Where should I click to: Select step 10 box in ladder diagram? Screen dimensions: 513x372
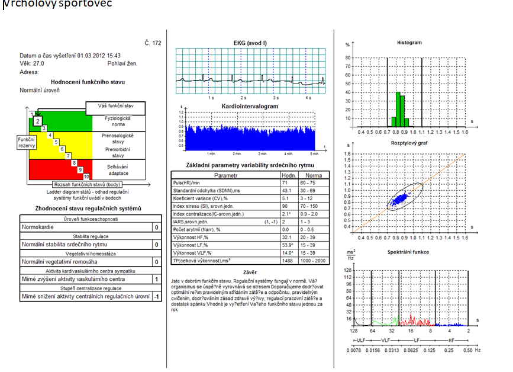pyautogui.click(x=86, y=177)
